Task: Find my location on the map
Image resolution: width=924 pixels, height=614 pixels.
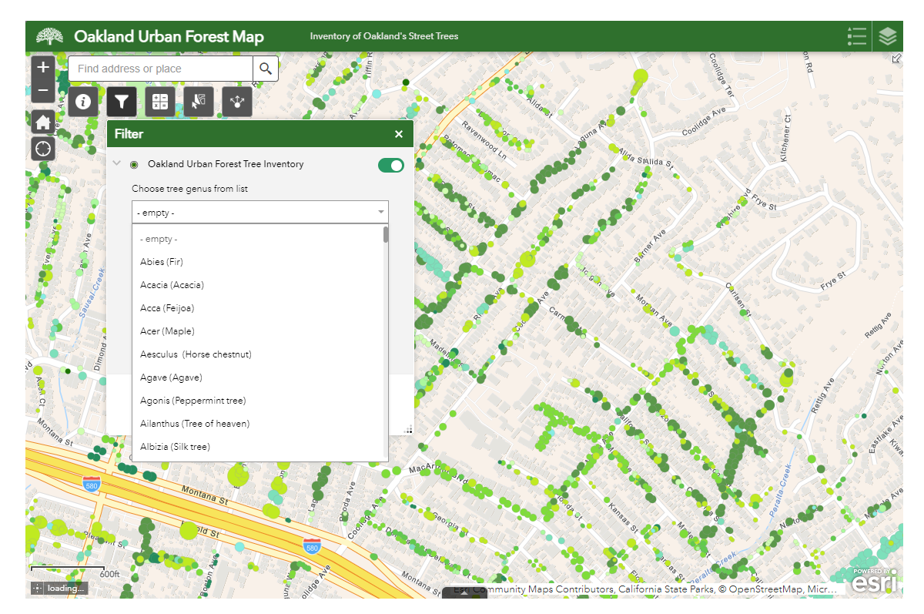Action: coord(43,148)
